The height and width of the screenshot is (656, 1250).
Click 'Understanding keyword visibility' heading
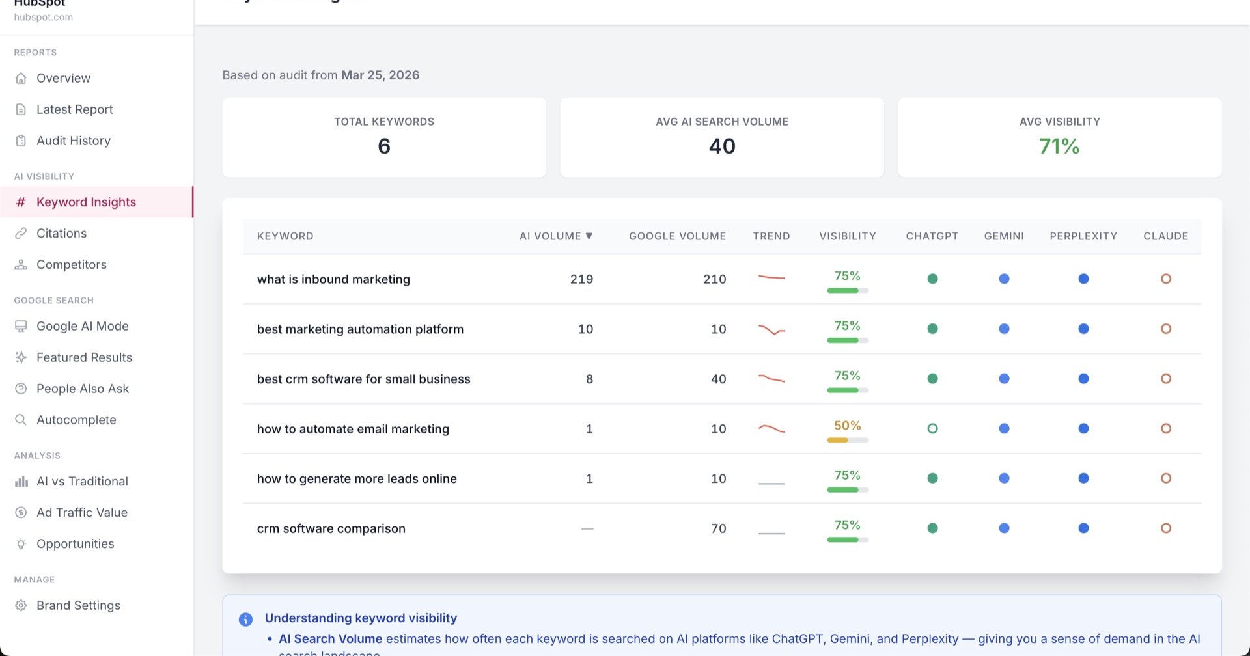coord(361,618)
